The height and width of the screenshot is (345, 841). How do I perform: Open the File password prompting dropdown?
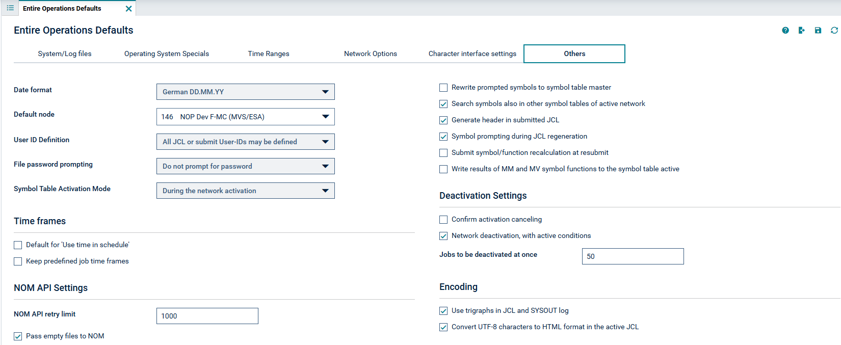[246, 166]
